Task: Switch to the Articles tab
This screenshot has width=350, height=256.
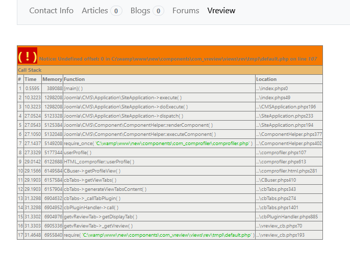Action: point(95,11)
